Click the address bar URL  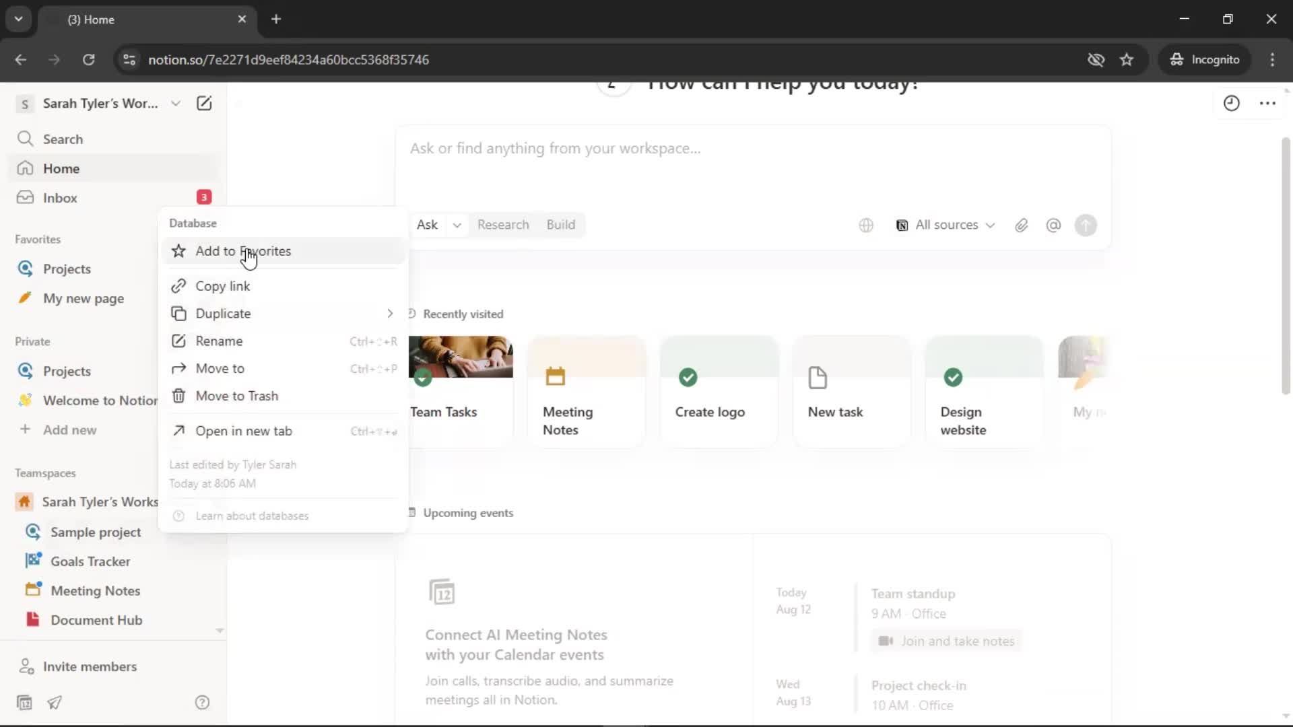[288, 59]
